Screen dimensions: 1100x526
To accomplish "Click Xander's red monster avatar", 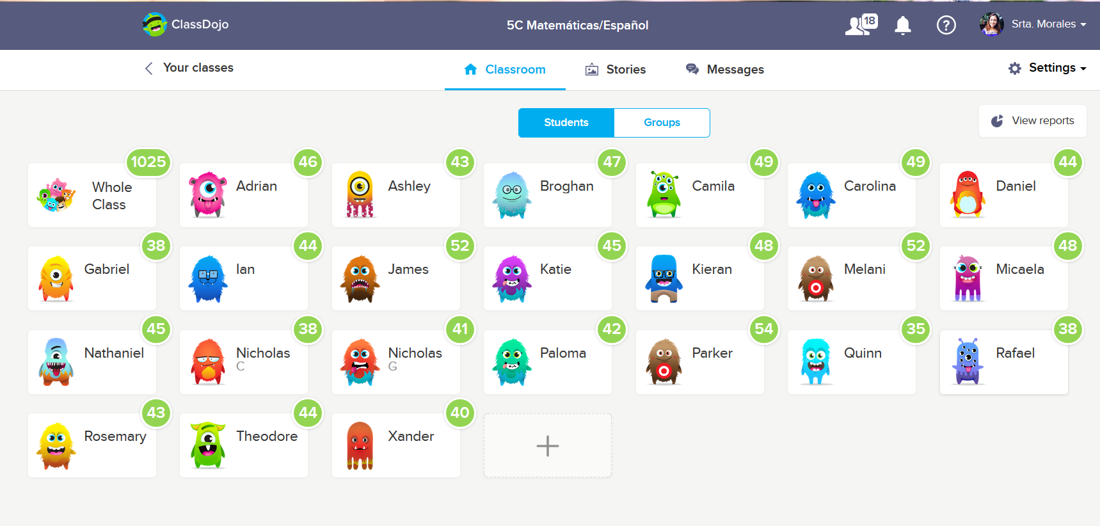I will [360, 445].
